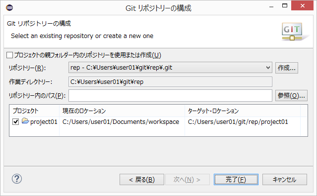Open the help question mark icon

[x=17, y=179]
